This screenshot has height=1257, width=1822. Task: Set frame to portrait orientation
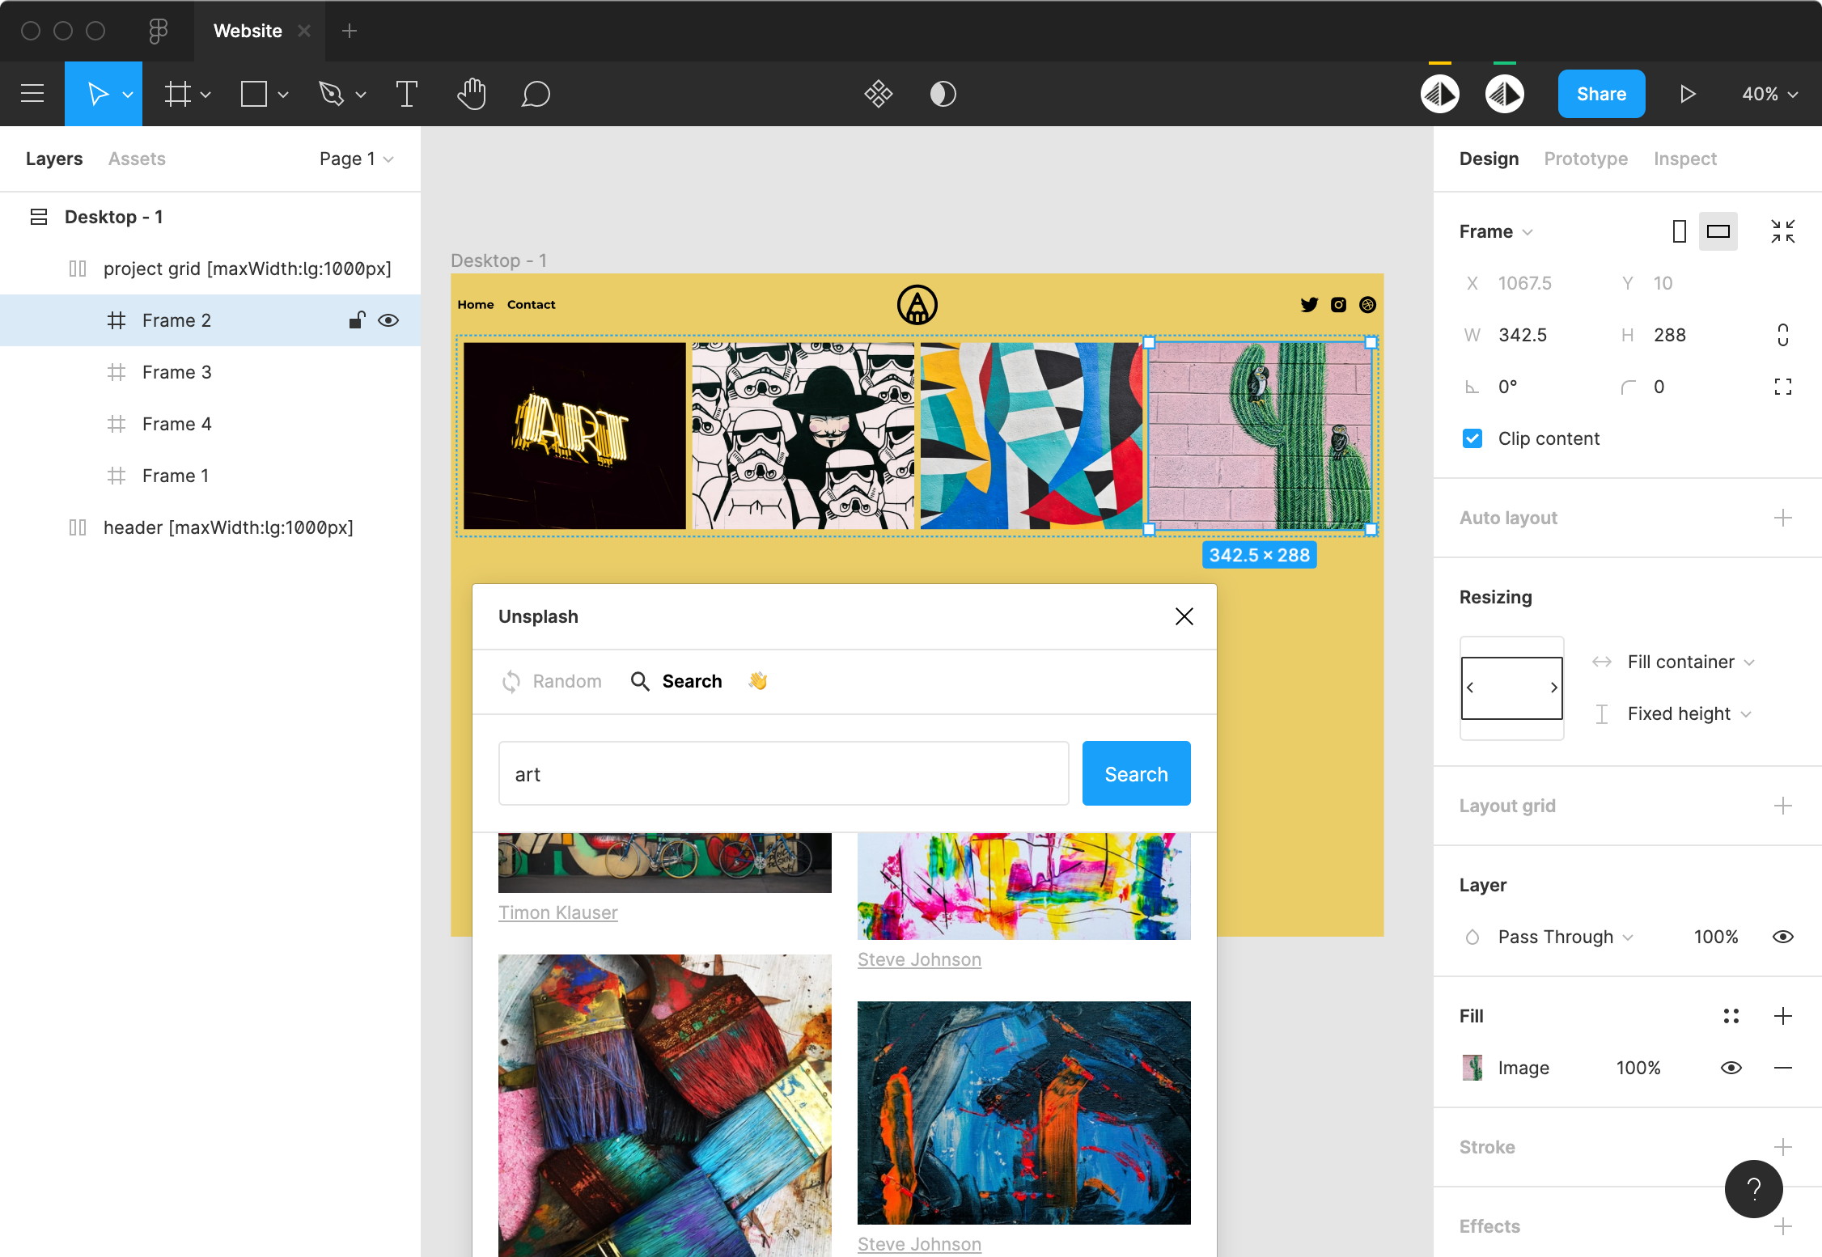(x=1679, y=231)
